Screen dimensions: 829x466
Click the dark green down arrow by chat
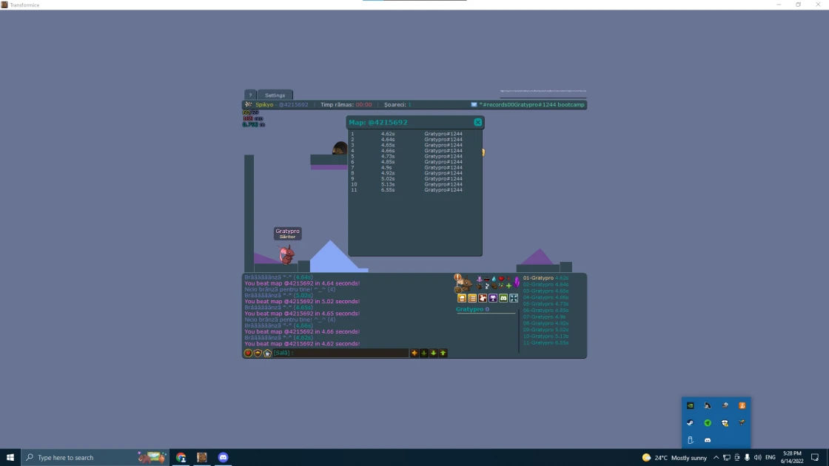pyautogui.click(x=424, y=353)
